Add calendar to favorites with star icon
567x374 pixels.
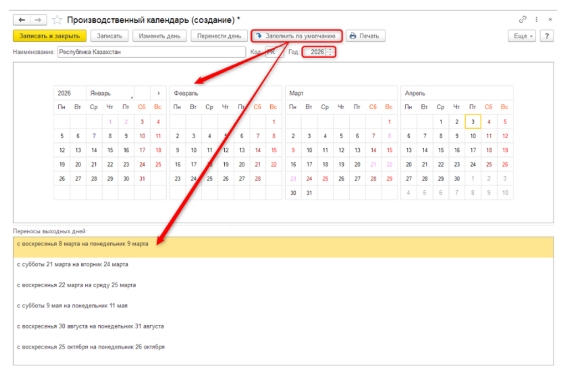(56, 20)
